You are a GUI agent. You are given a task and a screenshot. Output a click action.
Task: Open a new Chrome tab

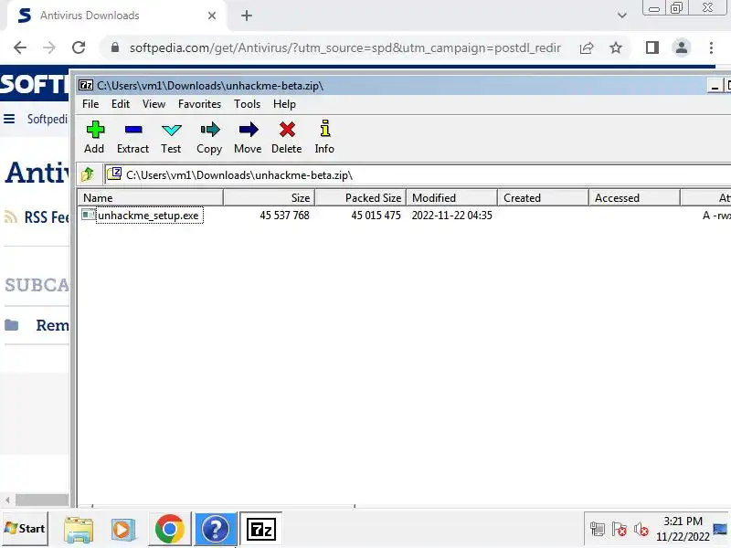[247, 16]
